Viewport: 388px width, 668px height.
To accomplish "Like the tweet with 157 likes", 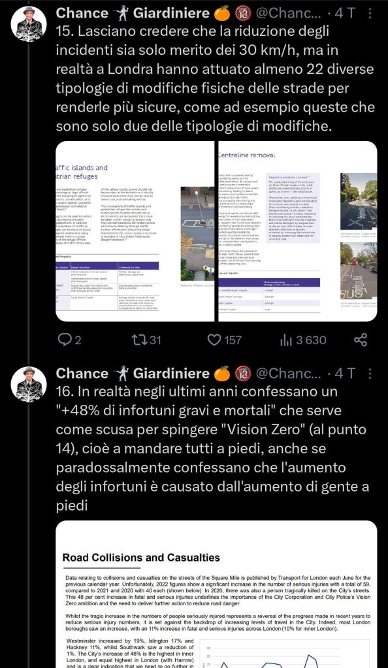I will click(224, 340).
